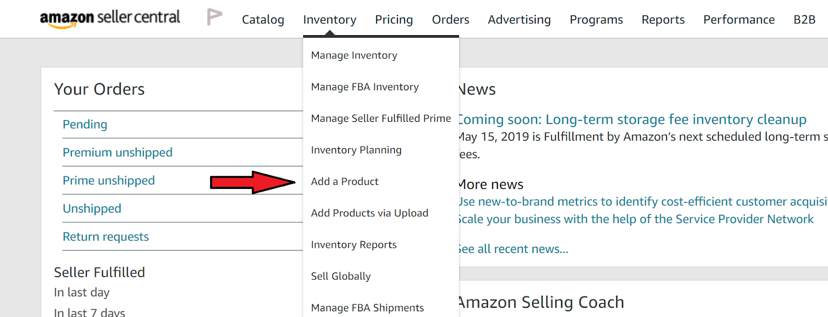Select Add a Product menu entry

345,181
